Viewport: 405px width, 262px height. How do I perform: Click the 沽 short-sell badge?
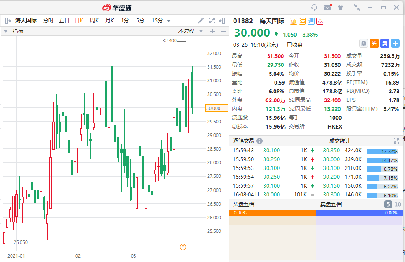[x=302, y=21]
